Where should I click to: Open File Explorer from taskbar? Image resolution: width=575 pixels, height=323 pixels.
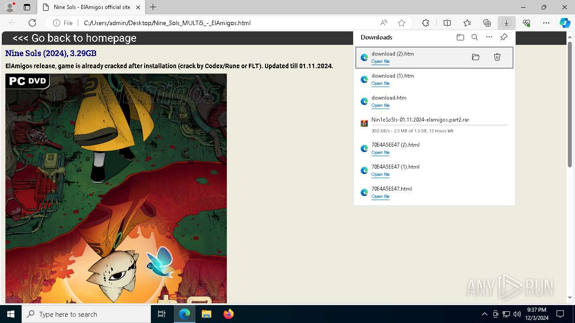click(206, 314)
